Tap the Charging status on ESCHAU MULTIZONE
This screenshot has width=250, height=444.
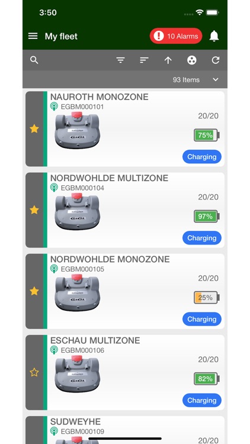202,400
